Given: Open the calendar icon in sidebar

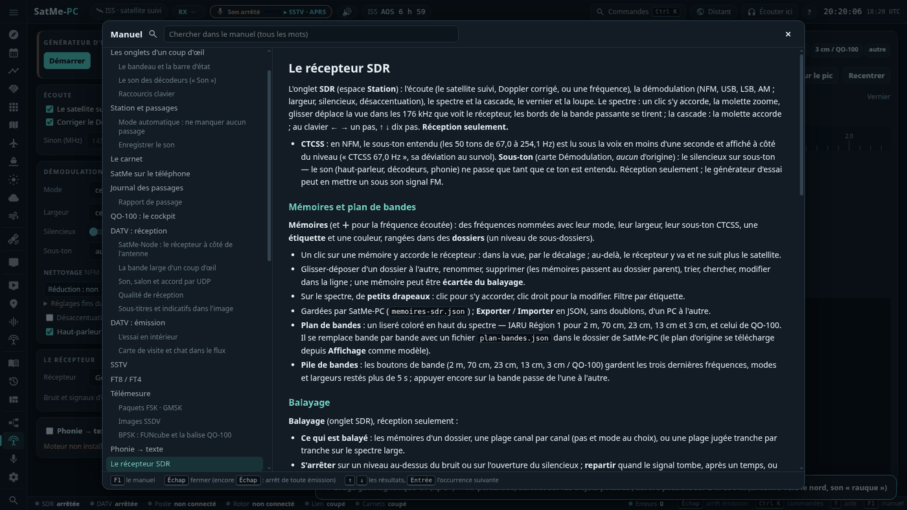Looking at the screenshot, I should click(14, 53).
